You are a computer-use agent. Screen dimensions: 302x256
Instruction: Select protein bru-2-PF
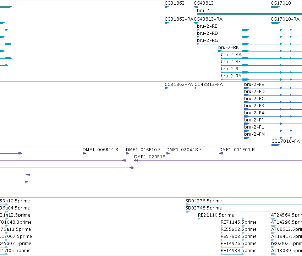[x=254, y=120]
